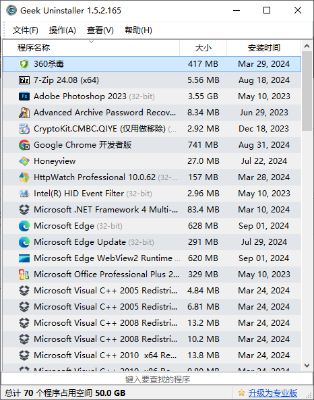This screenshot has width=314, height=400.
Task: Click the Adobe Photoshop 2023 Ps icon
Action: pos(24,96)
